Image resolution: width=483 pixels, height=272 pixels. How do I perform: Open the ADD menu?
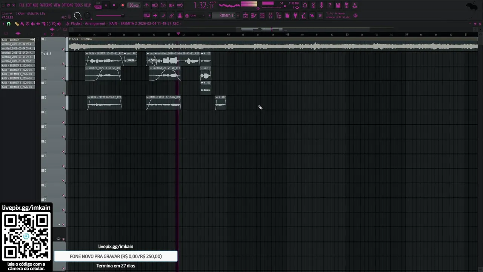[x=35, y=5]
